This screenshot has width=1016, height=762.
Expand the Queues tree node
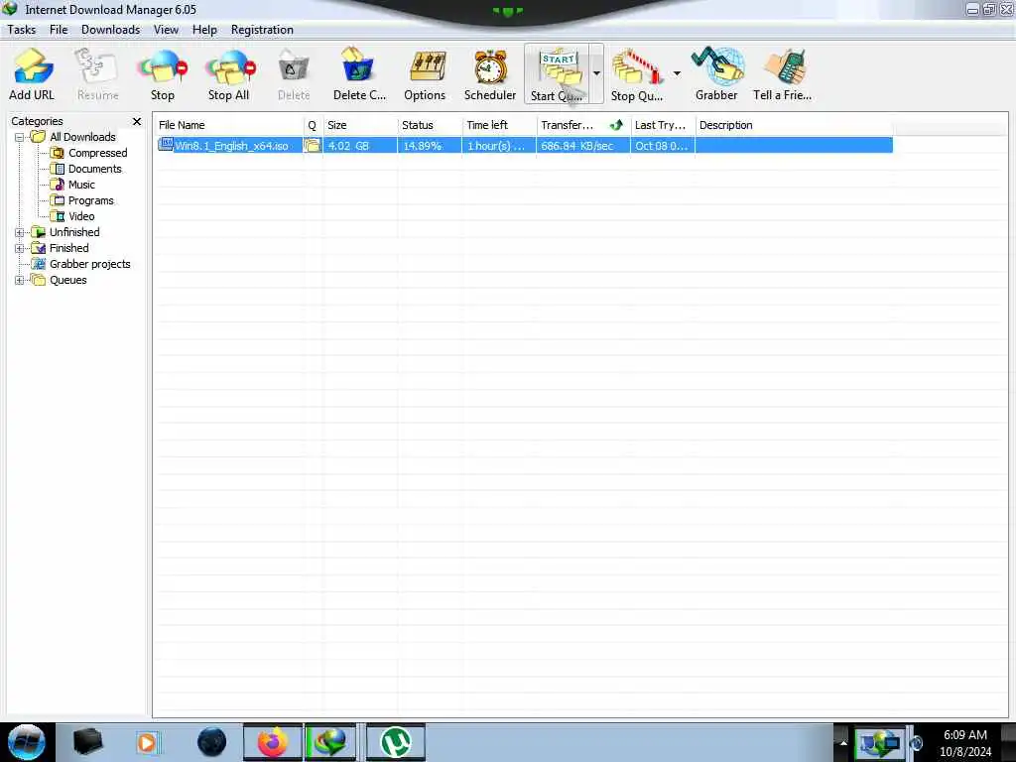[x=20, y=280]
